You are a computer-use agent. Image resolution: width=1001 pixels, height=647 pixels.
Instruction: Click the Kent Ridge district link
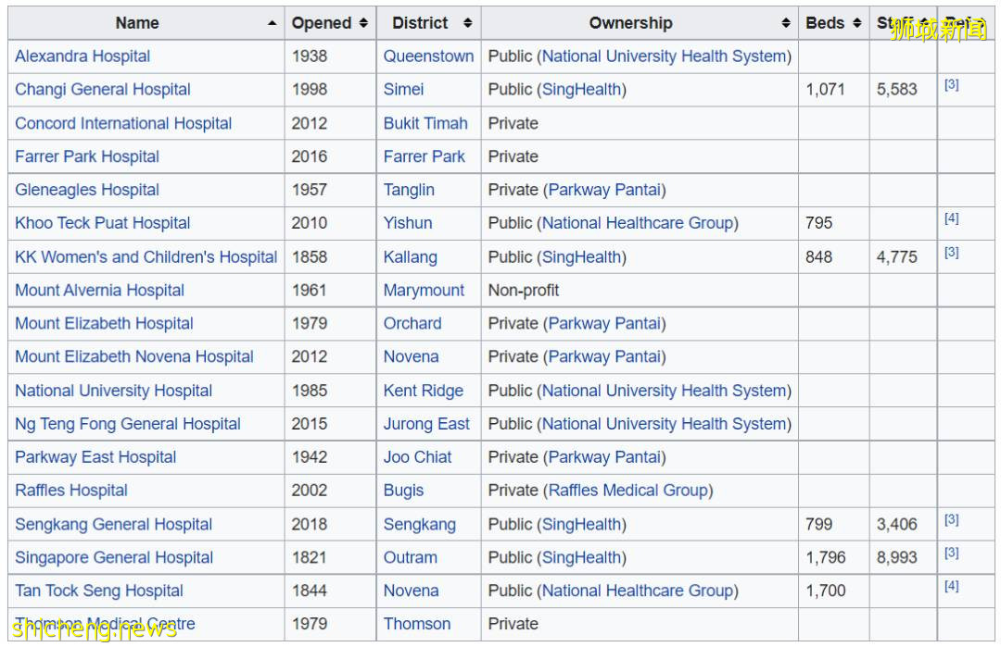[x=423, y=391]
